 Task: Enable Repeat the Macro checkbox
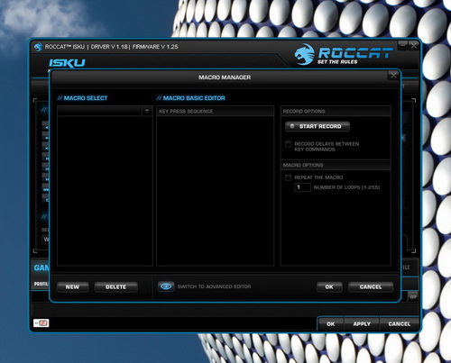[288, 177]
